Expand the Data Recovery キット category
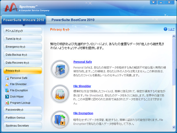This screenshot has height=133, width=177. [23, 63]
